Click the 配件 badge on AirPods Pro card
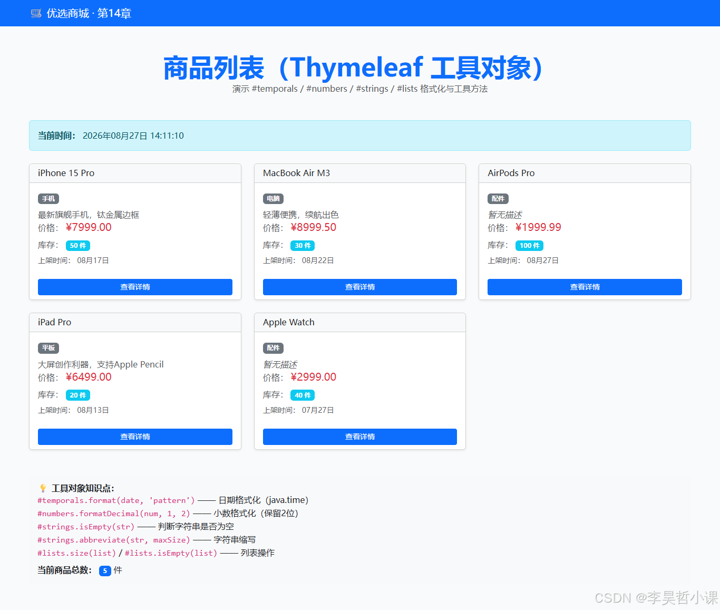 pyautogui.click(x=498, y=199)
